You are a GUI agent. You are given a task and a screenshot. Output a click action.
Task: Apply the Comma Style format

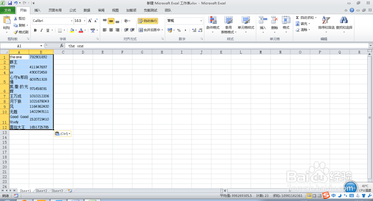[185, 30]
